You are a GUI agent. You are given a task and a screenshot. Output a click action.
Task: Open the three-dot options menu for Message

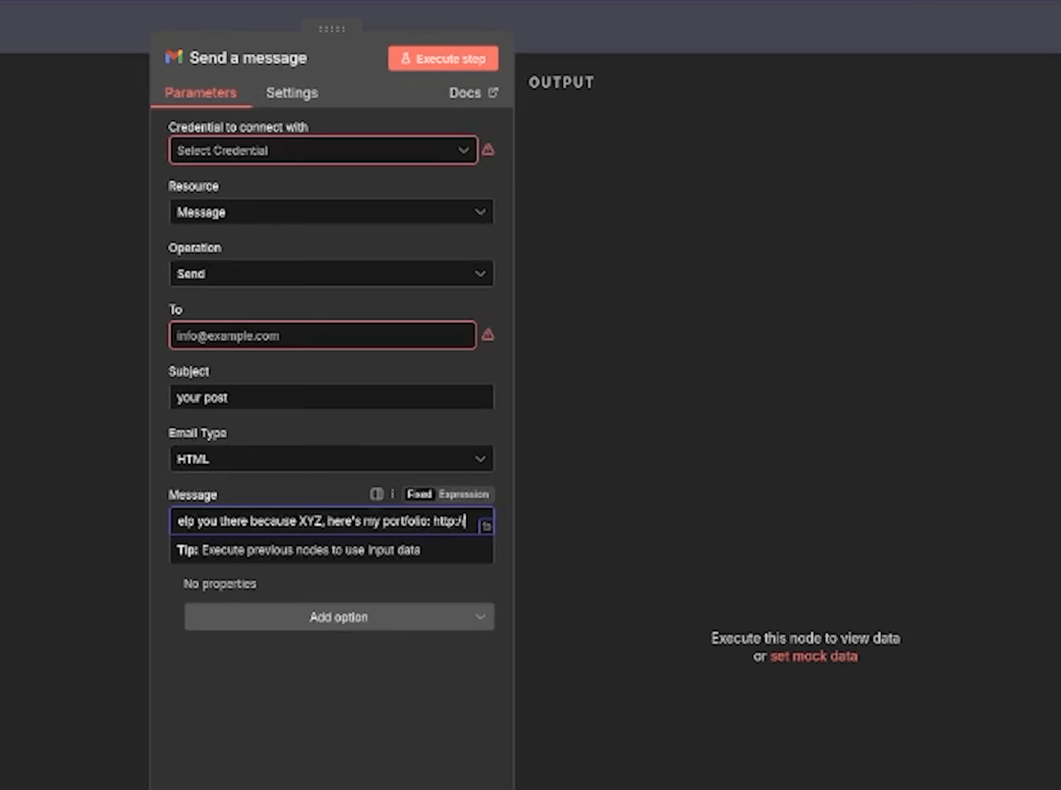pos(392,494)
